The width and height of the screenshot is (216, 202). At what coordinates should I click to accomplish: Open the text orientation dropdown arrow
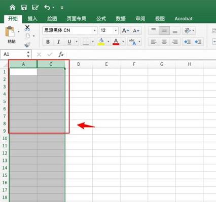tap(193, 31)
